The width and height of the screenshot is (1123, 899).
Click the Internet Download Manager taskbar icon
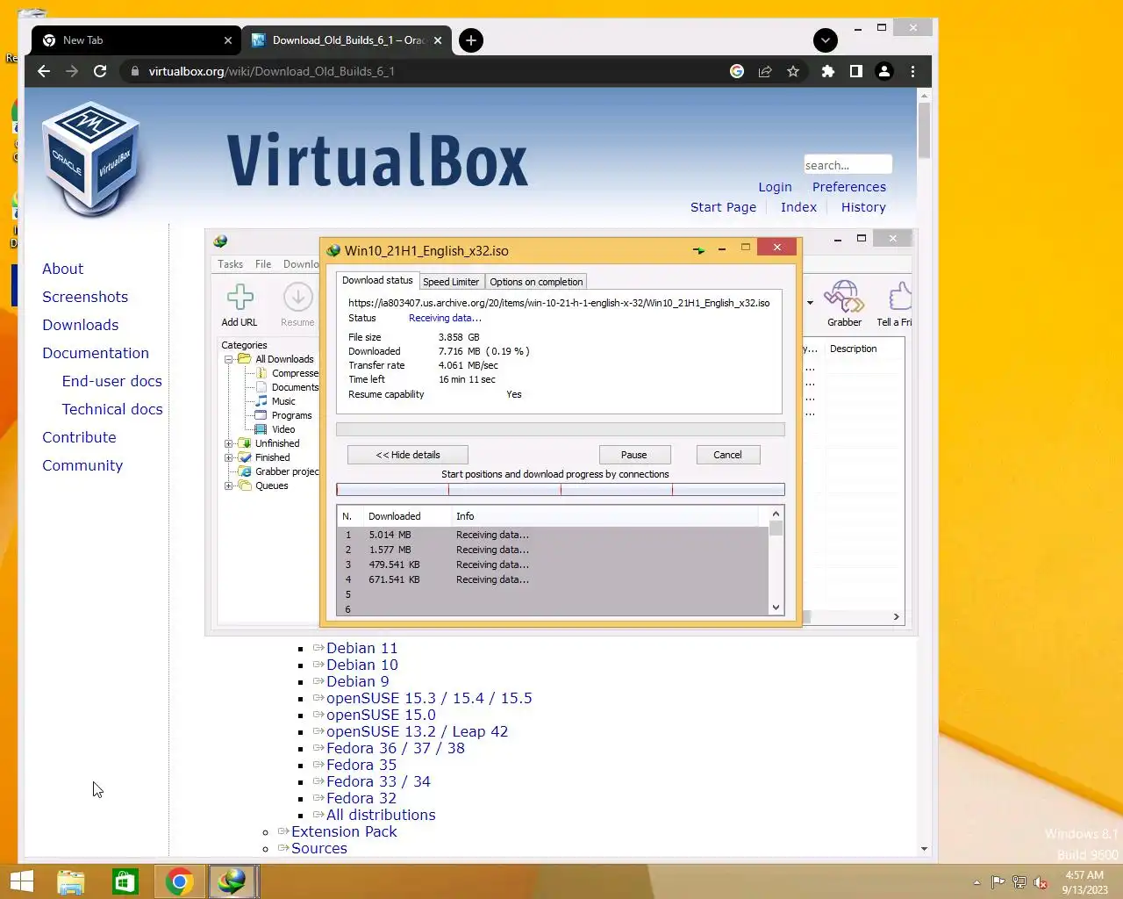(232, 881)
